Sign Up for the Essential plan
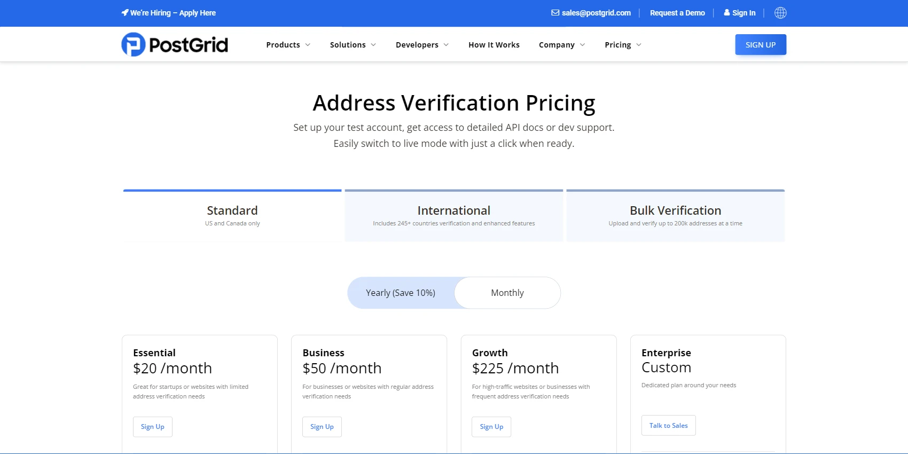The height and width of the screenshot is (454, 908). [153, 427]
